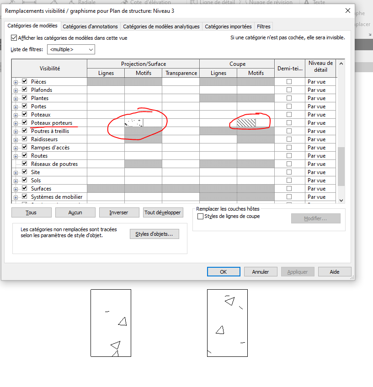This screenshot has width=373, height=387.
Task: Expand the Pièces category tree node
Action: [x=16, y=82]
